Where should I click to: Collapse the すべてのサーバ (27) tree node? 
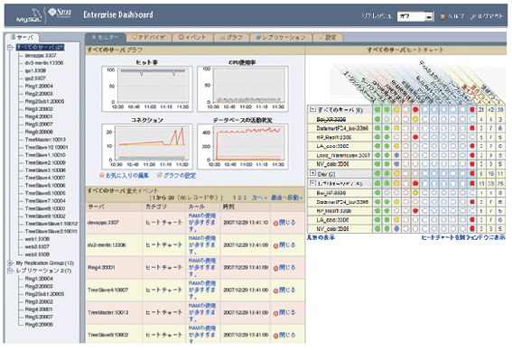(x=10, y=48)
